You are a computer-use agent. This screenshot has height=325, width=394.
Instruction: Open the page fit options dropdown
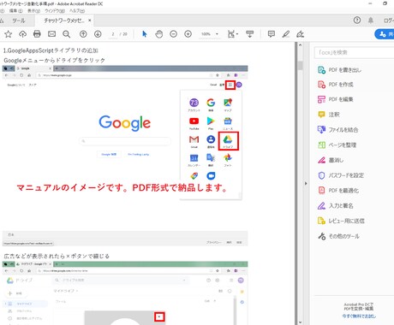(x=233, y=34)
